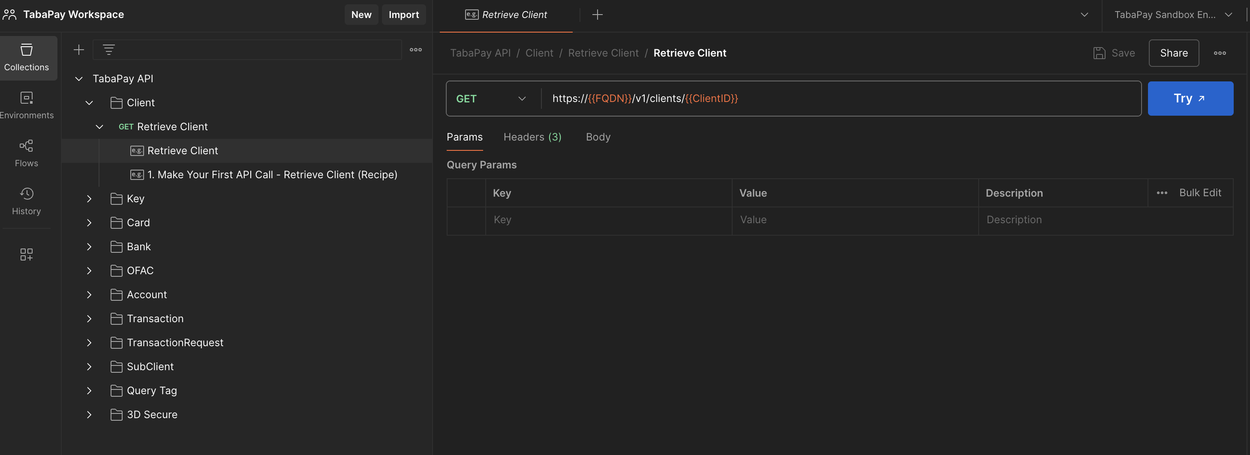View request History
Image resolution: width=1250 pixels, height=455 pixels.
[x=27, y=201]
